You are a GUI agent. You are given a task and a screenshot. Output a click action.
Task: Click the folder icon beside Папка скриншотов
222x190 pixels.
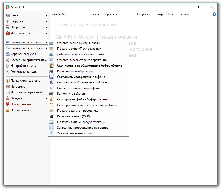click(x=7, y=81)
